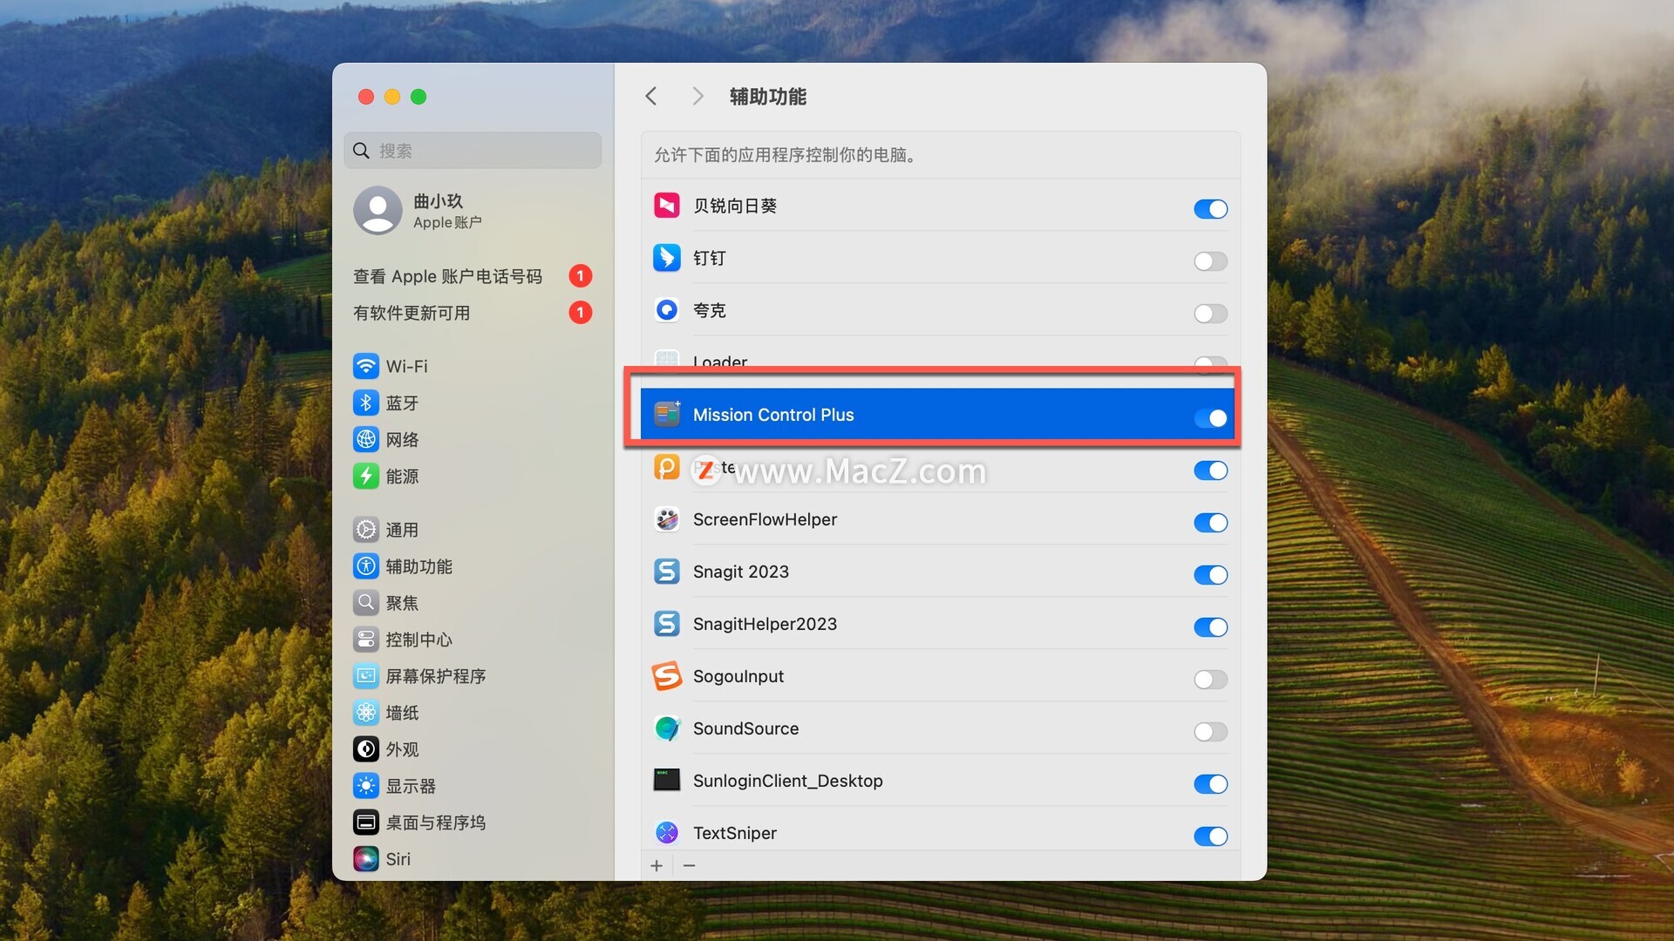Screen dimensions: 1674x941
Task: Select the 钉钉 row label
Action: click(709, 258)
